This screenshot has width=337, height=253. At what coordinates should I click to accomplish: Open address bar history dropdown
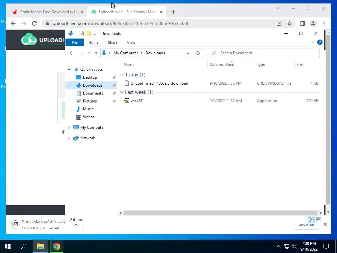(x=188, y=53)
